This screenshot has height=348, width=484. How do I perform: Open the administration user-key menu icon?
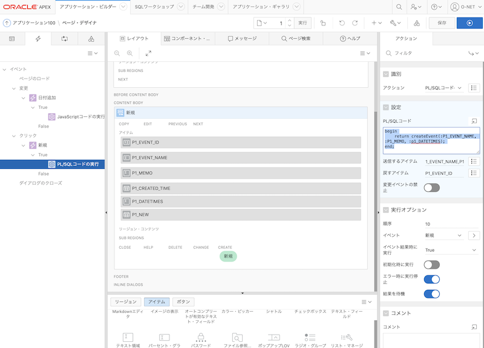(416, 7)
